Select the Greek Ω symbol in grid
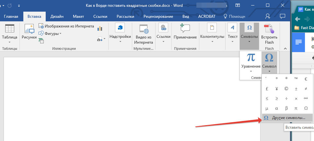314x141 pixels. 306,108
